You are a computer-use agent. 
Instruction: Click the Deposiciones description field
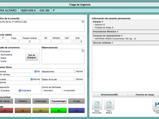click(x=62, y=74)
